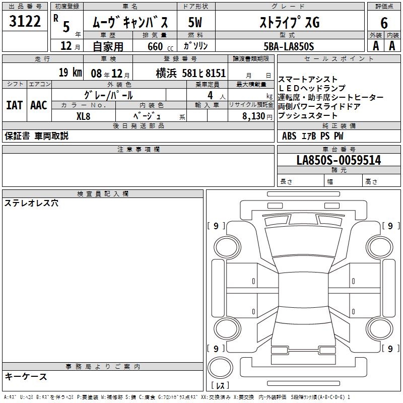This screenshot has width=403, height=403.
Task: Click the car name ムーヴキャンバス
Action: click(x=133, y=23)
